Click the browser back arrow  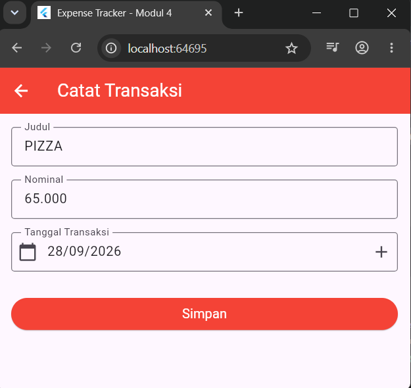(17, 48)
